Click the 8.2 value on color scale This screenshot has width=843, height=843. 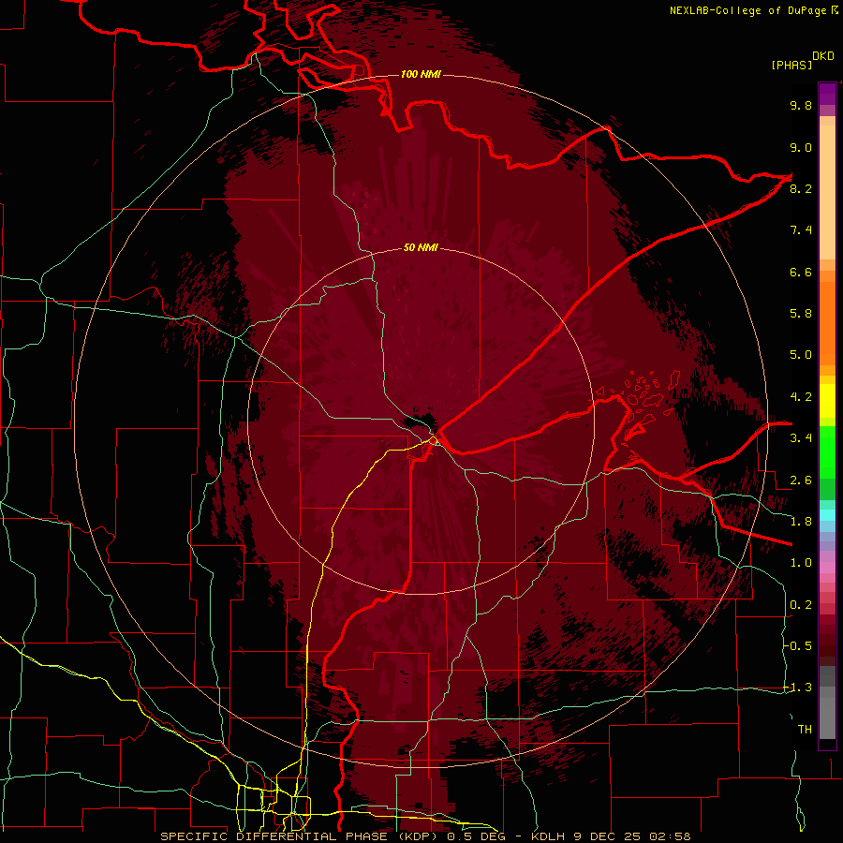pos(801,188)
